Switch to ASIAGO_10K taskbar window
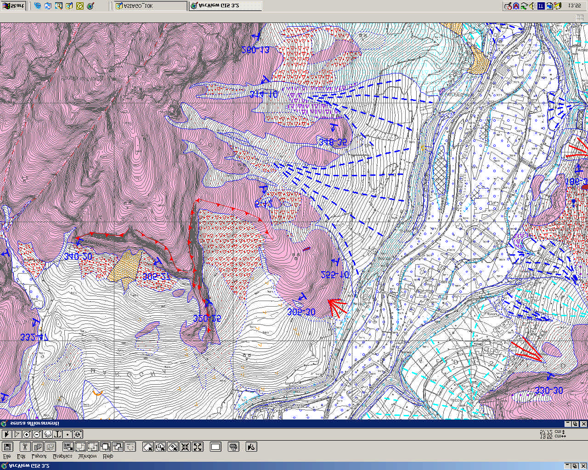Image resolution: width=588 pixels, height=470 pixels. pyautogui.click(x=150, y=6)
